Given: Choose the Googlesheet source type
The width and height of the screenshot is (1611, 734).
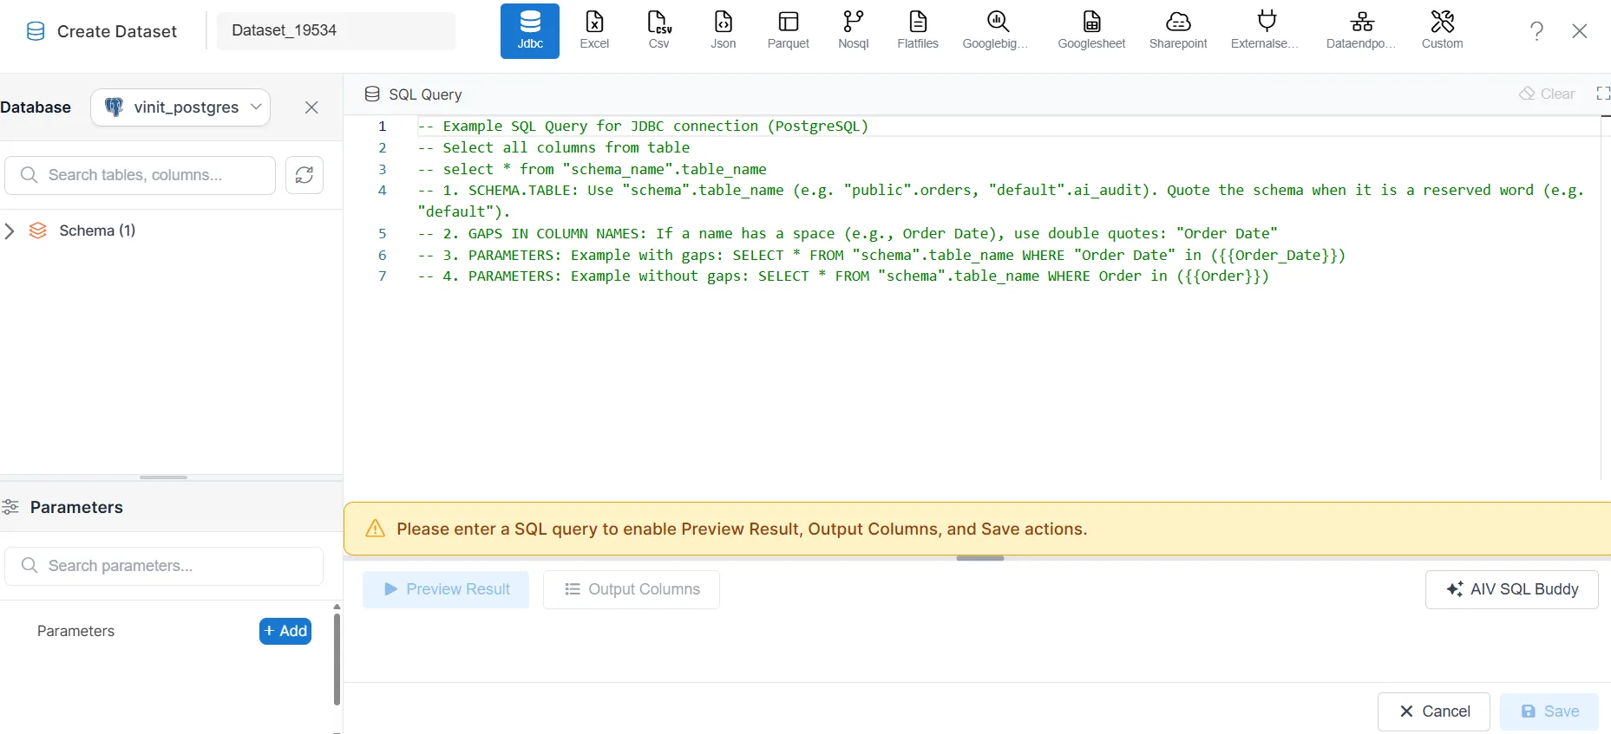Looking at the screenshot, I should point(1091,31).
